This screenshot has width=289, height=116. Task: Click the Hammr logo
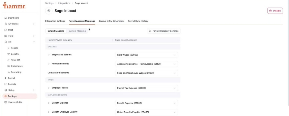14,5
